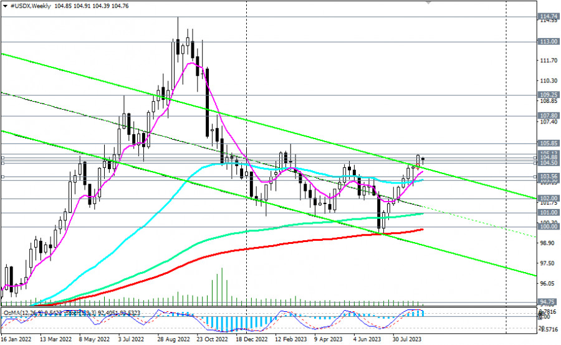Select the 104.50 price level label

click(549, 163)
